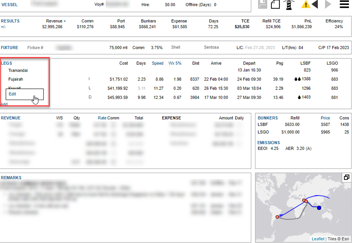
Task: Click the floppy disk save icon
Action: point(263,4)
